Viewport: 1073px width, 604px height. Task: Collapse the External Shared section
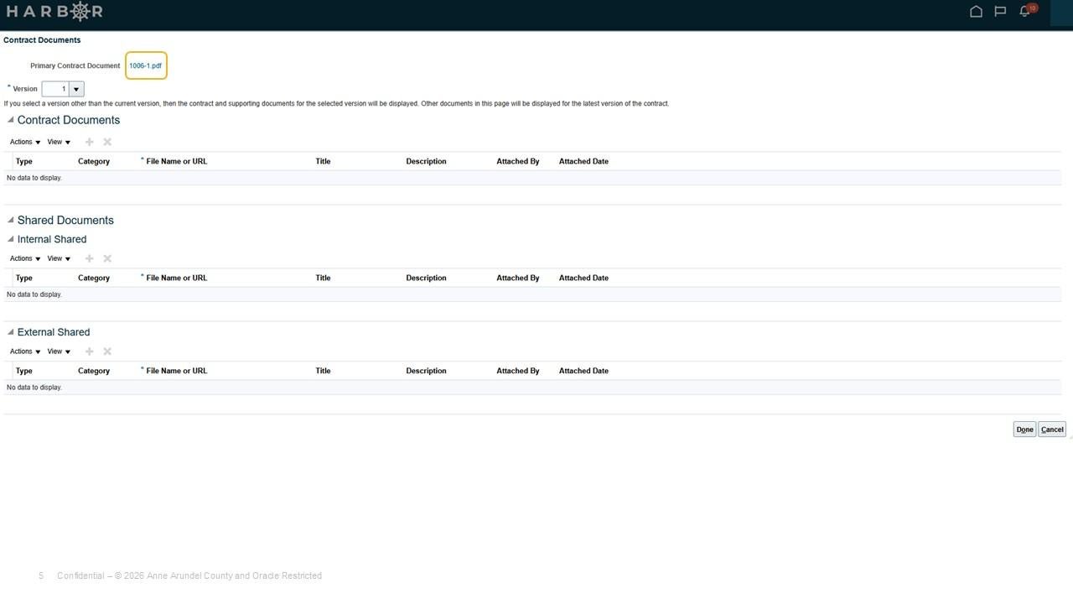pos(10,332)
